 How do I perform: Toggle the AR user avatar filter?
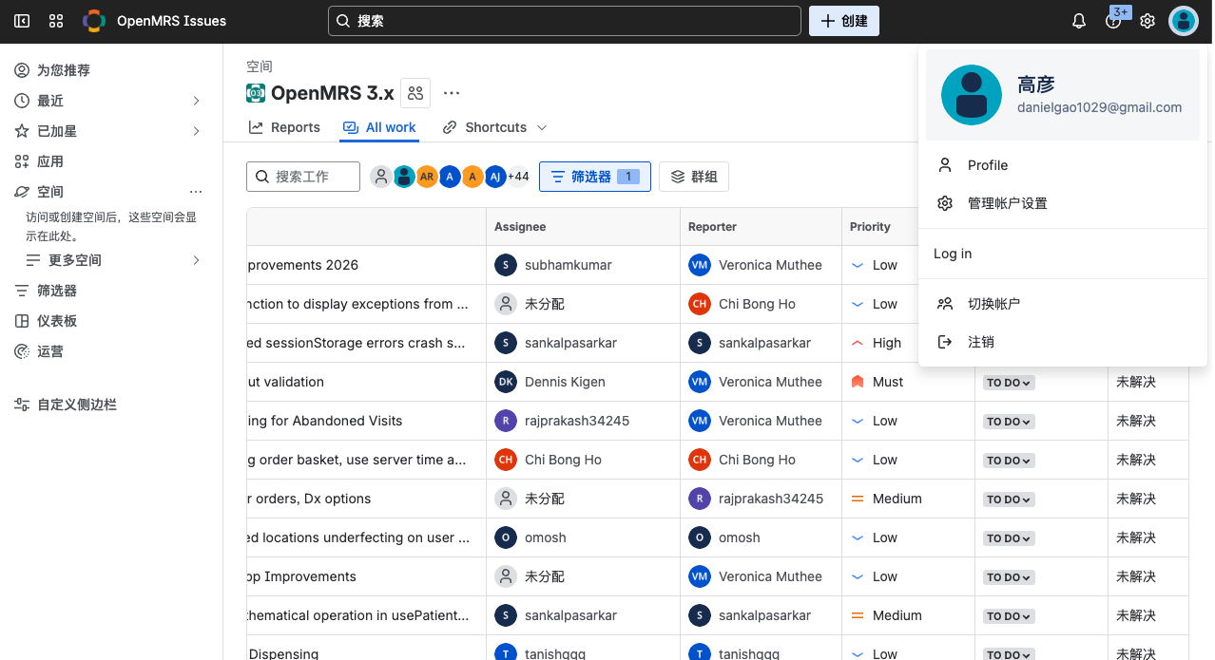(427, 177)
